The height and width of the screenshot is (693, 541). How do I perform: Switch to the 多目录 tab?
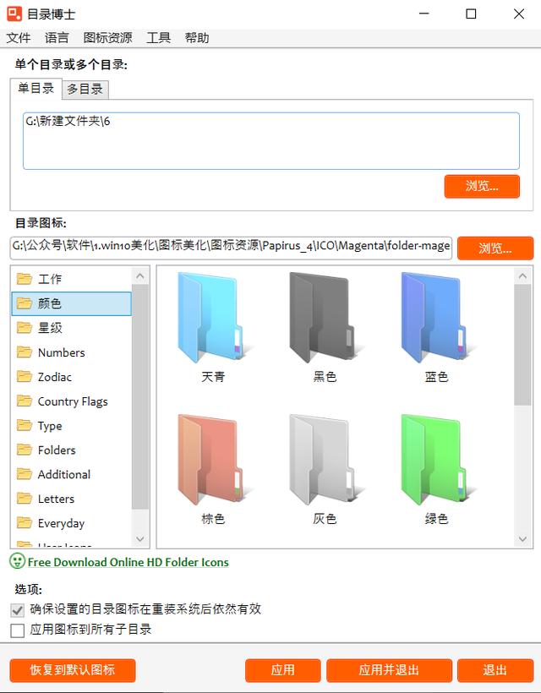pos(83,89)
